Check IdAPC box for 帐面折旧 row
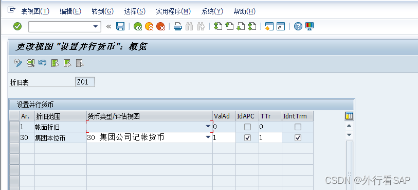The height and width of the screenshot is (190, 418). (248, 127)
